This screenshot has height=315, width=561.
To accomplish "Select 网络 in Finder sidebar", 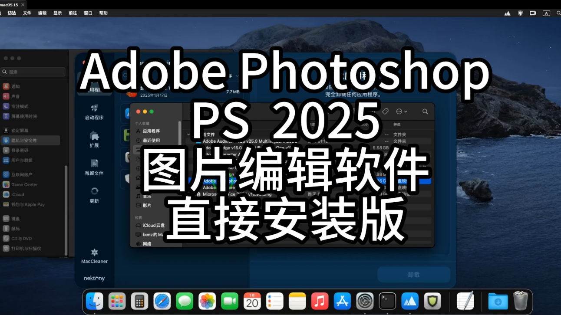I will point(144,244).
